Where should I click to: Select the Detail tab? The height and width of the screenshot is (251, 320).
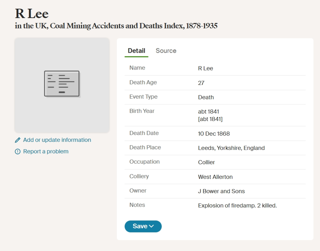click(x=136, y=51)
